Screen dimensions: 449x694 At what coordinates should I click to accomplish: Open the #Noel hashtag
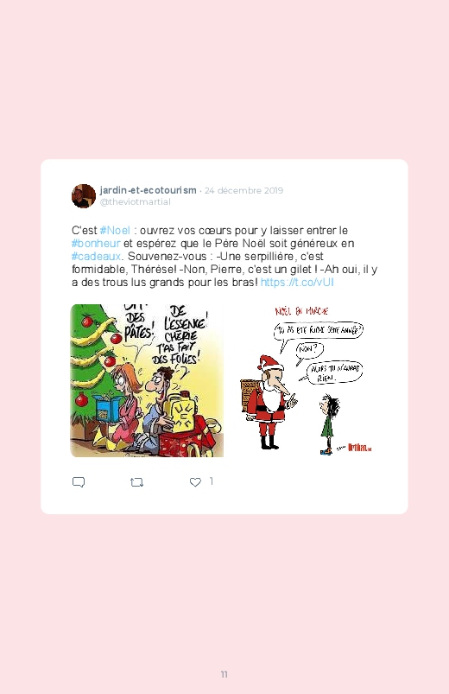coord(115,230)
